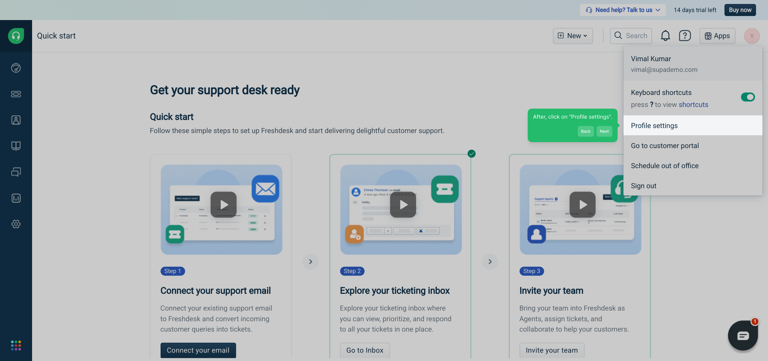Click the arrow chevron after Step 1 card

tap(310, 261)
